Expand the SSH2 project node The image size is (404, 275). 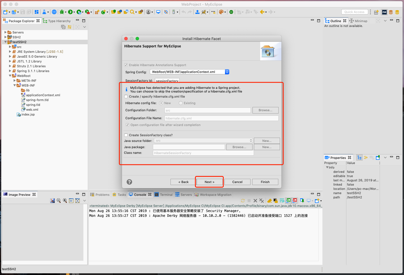[x=5, y=37]
